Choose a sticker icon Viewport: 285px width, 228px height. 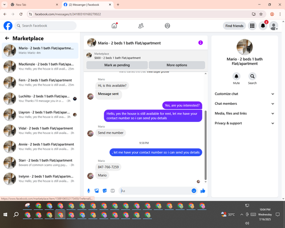[x=105, y=191]
